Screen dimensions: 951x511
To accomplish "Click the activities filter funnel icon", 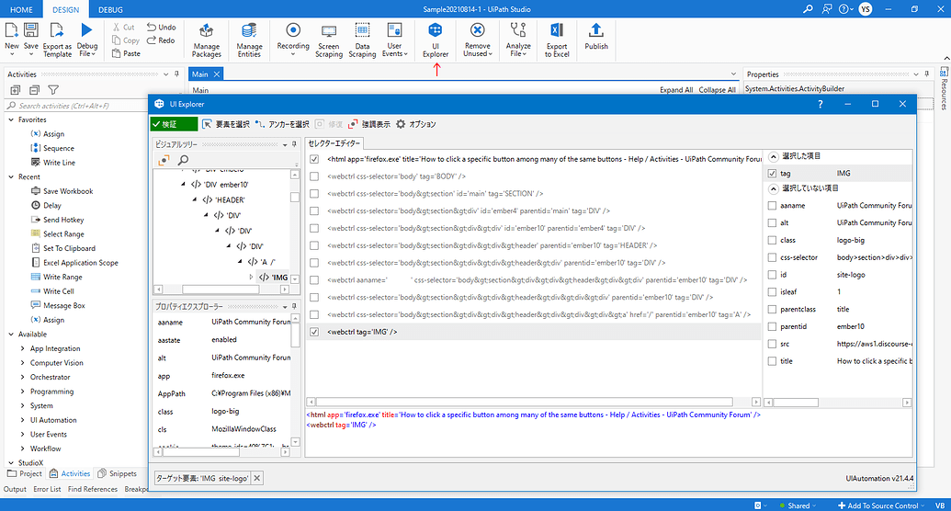I will (x=53, y=90).
